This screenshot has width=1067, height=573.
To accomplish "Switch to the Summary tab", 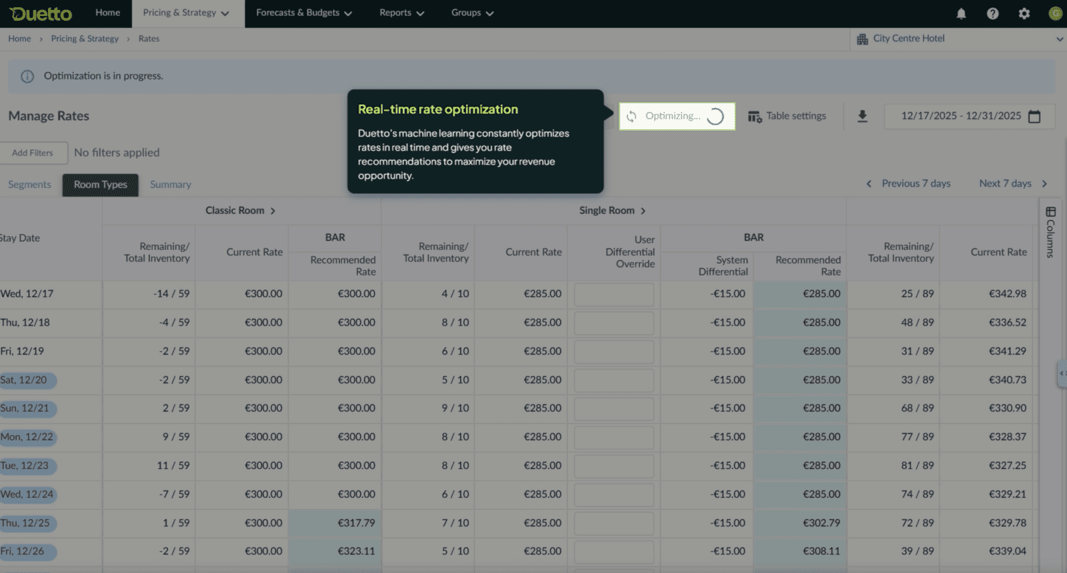I will (x=171, y=185).
